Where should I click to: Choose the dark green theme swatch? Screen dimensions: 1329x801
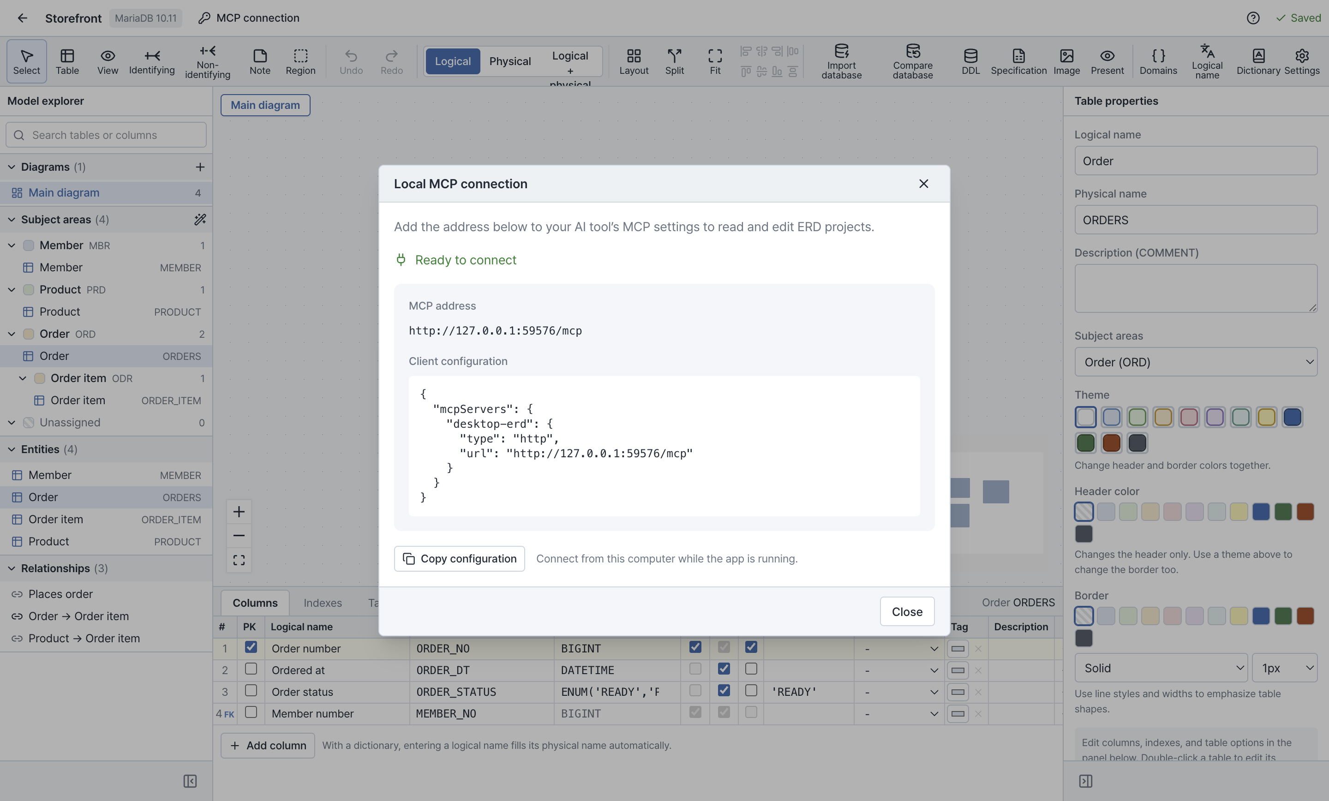pos(1085,443)
